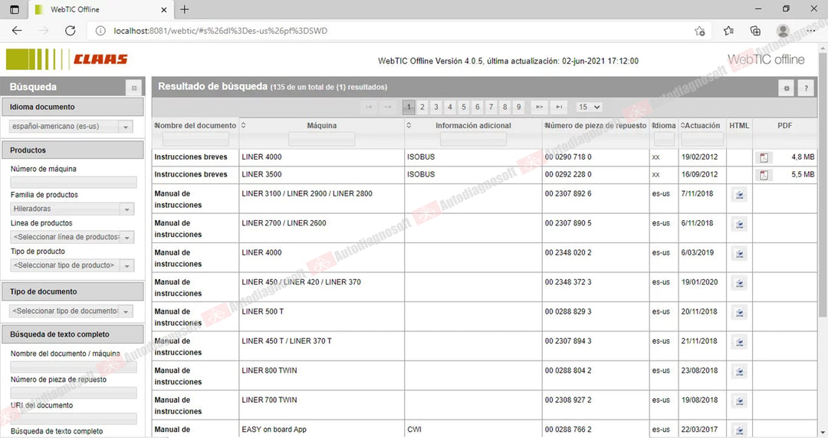
Task: Collapse Tipo de documento section header
Action: 72,291
